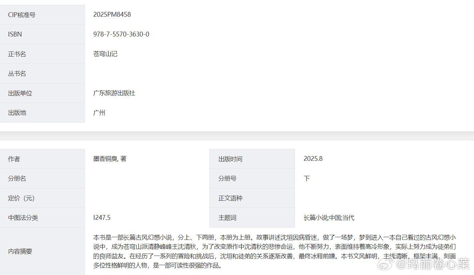The width and height of the screenshot is (474, 275).
Task: Select publication place 广州
Action: [99, 113]
